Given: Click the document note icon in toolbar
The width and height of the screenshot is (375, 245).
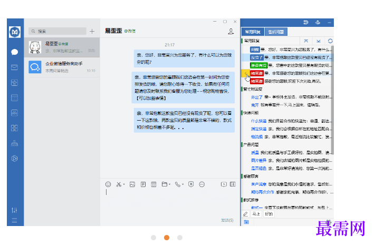Looking at the screenshot, I should [143, 184].
